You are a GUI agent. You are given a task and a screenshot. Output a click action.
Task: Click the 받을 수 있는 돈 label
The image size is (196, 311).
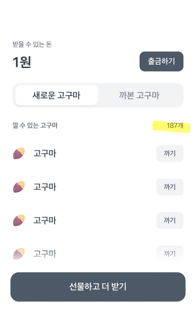[x=32, y=44]
